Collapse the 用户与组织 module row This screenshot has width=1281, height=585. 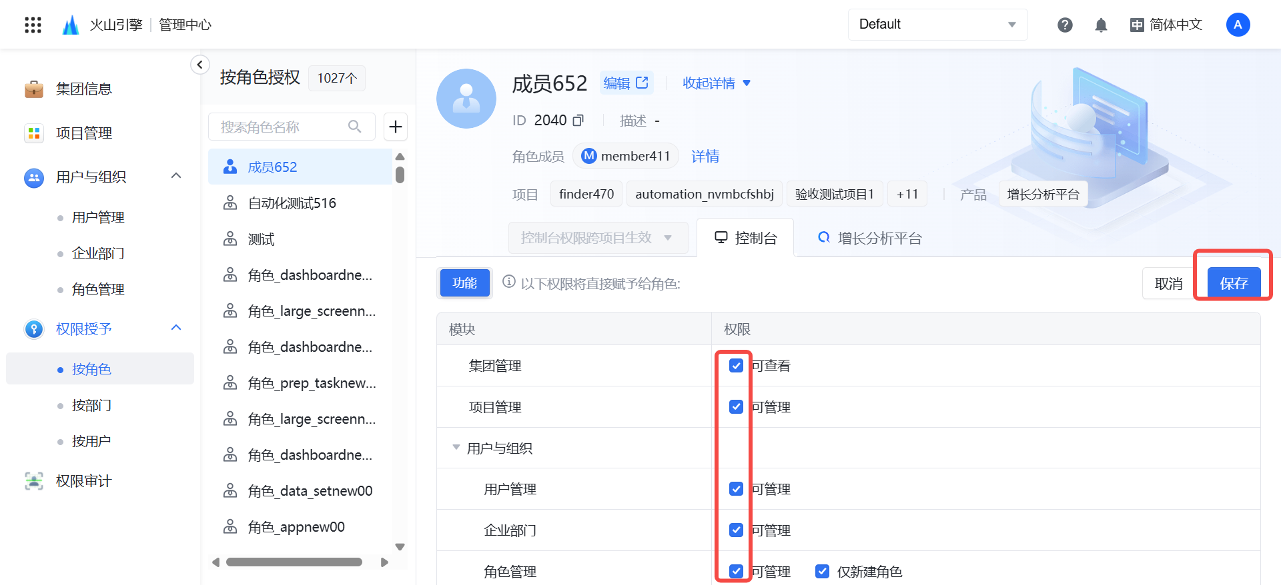pos(456,448)
